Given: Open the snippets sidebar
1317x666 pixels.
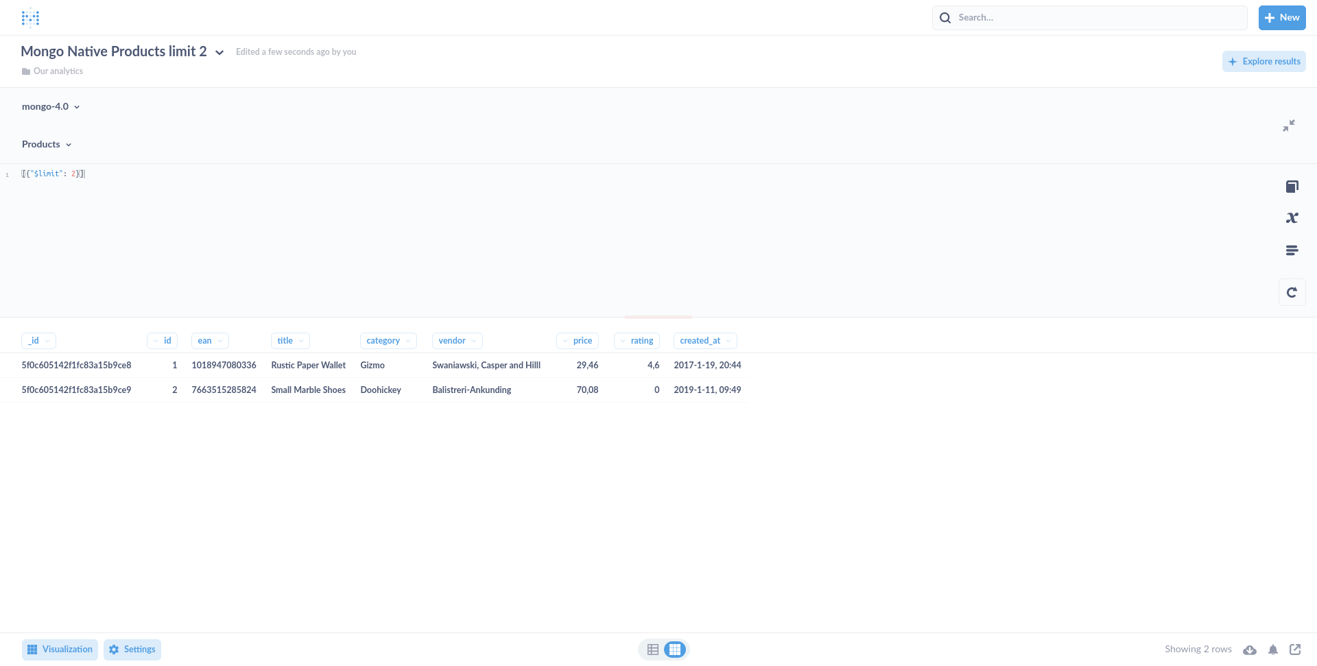Looking at the screenshot, I should coord(1292,250).
